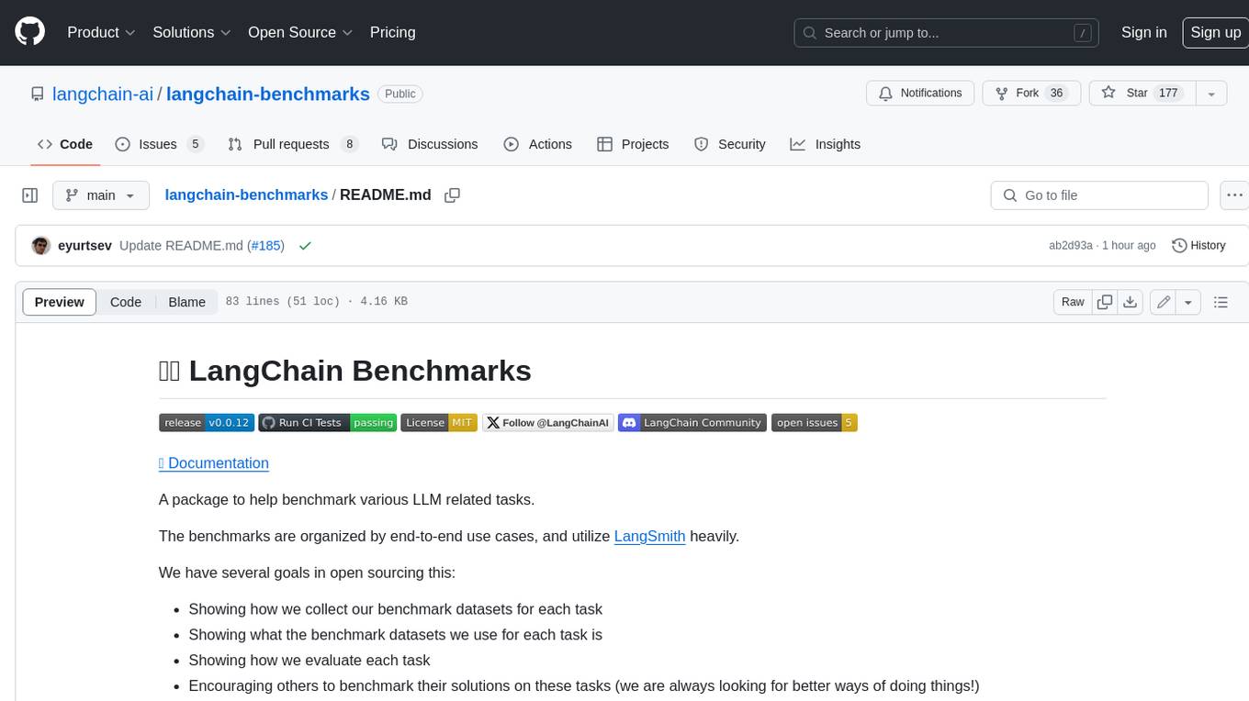The width and height of the screenshot is (1249, 701).
Task: Edit the file with pencil icon
Action: (1164, 302)
